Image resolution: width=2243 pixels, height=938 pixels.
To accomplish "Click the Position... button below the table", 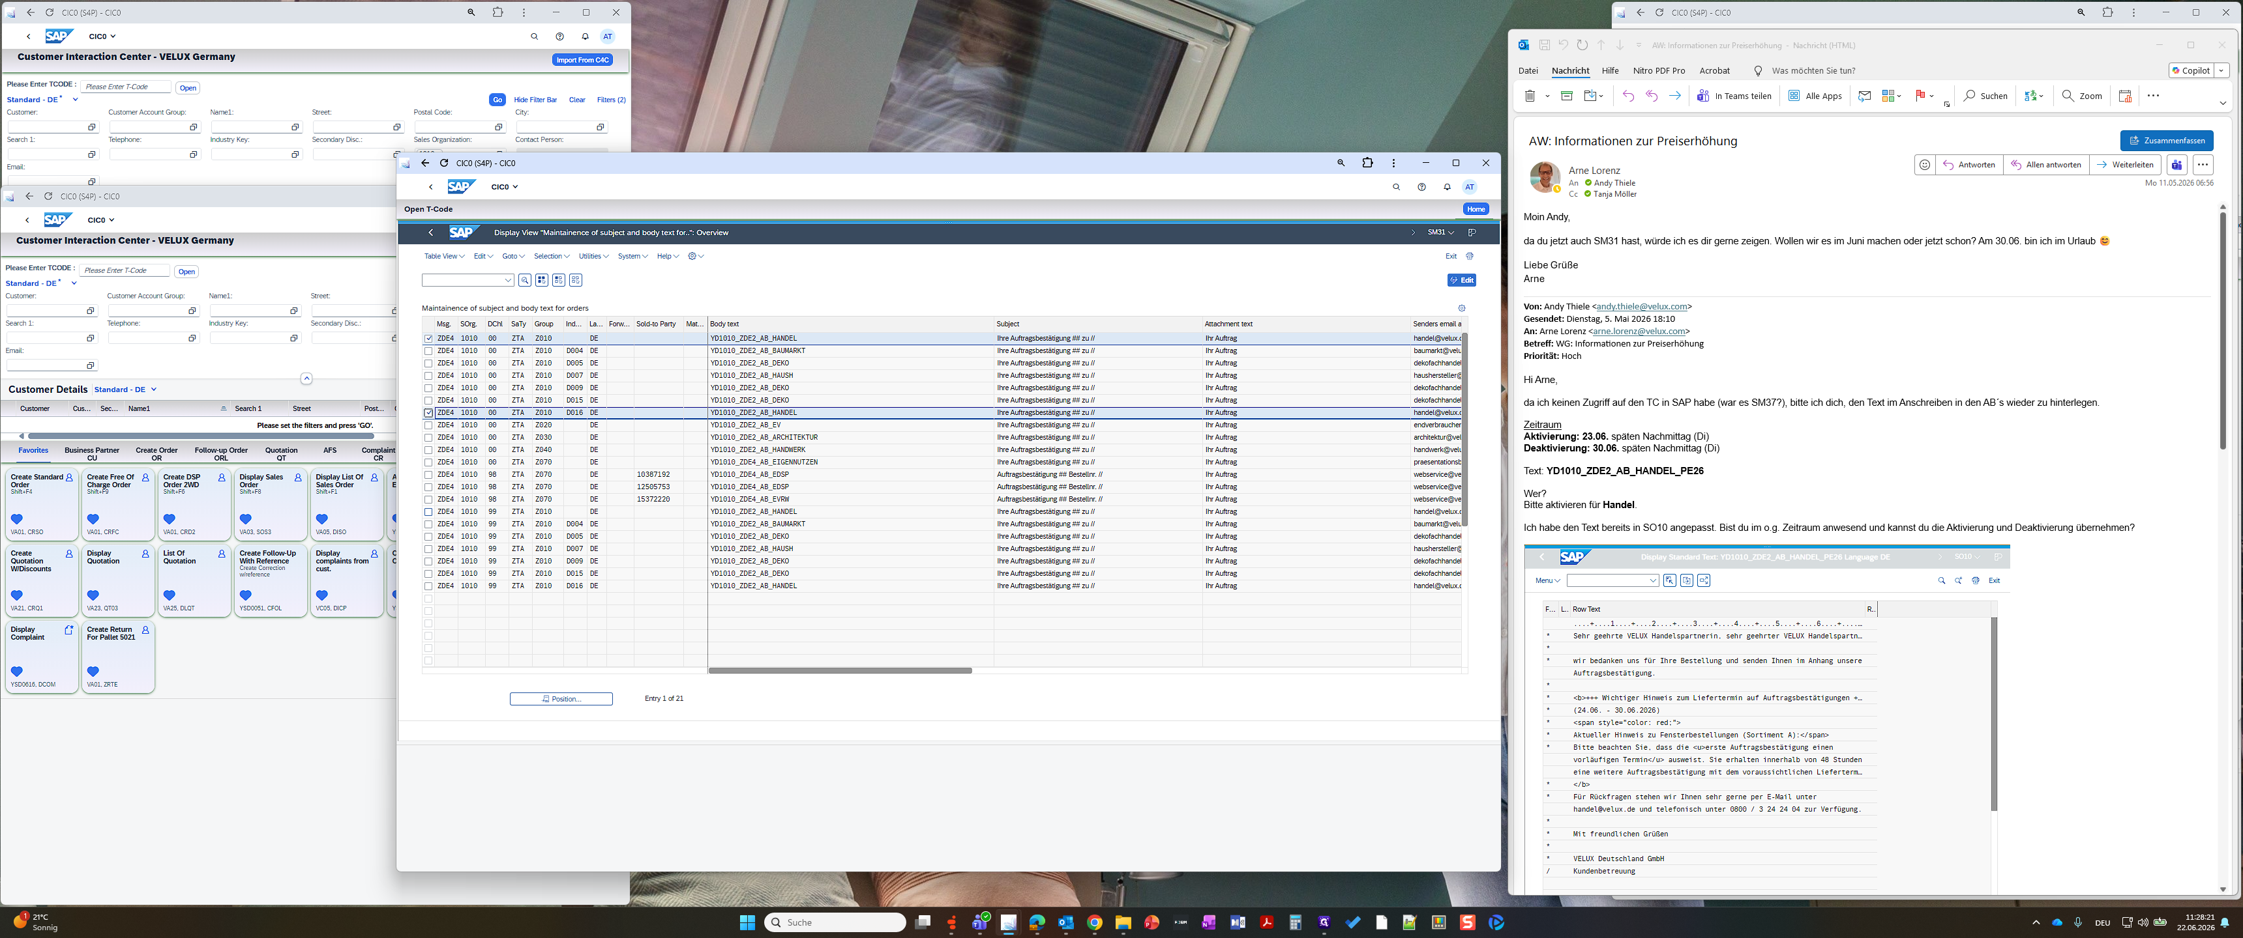I will point(561,699).
